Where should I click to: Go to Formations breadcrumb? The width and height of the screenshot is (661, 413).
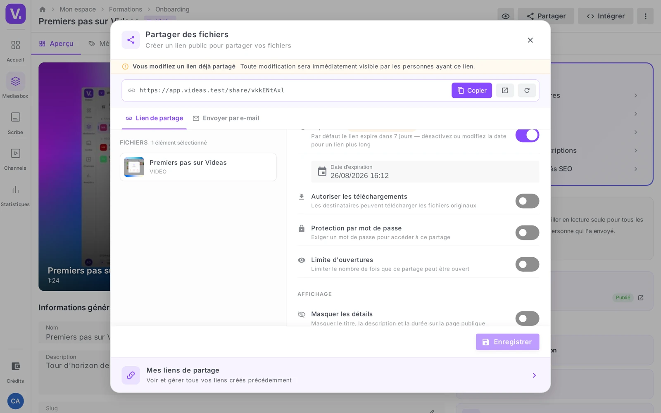coord(126,9)
